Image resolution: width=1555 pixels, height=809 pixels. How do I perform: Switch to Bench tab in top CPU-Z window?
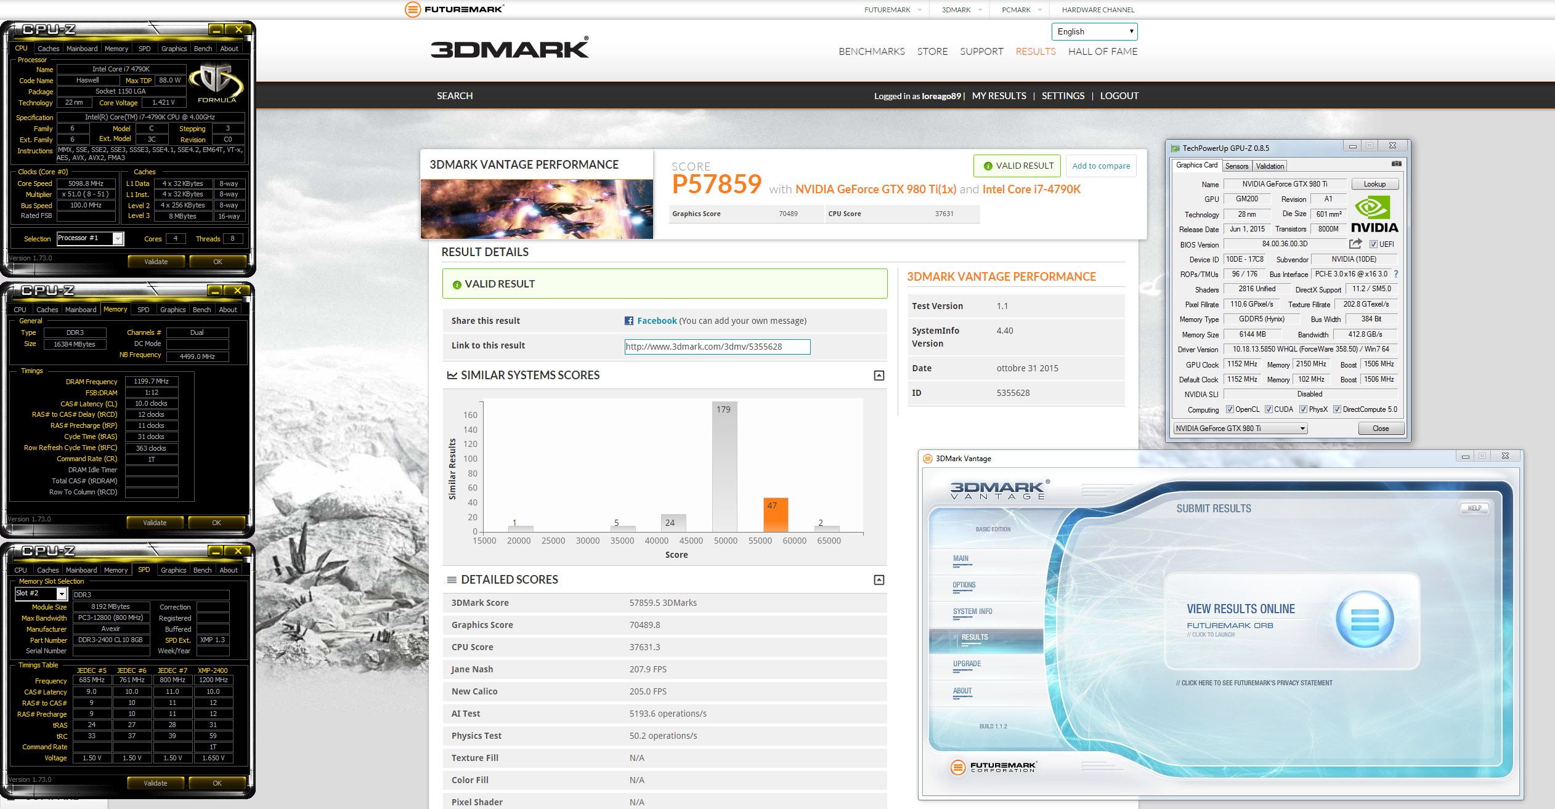203,49
